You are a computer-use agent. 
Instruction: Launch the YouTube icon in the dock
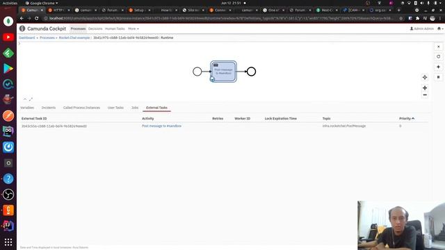tap(8, 37)
